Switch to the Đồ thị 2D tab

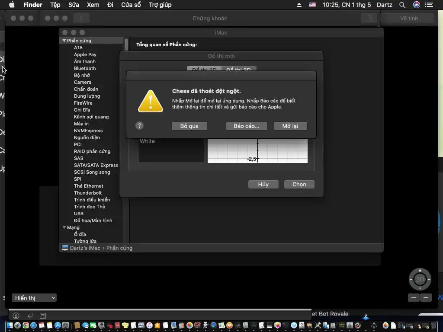click(204, 69)
